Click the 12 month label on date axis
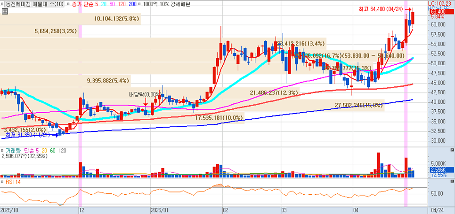 [x=83, y=210]
